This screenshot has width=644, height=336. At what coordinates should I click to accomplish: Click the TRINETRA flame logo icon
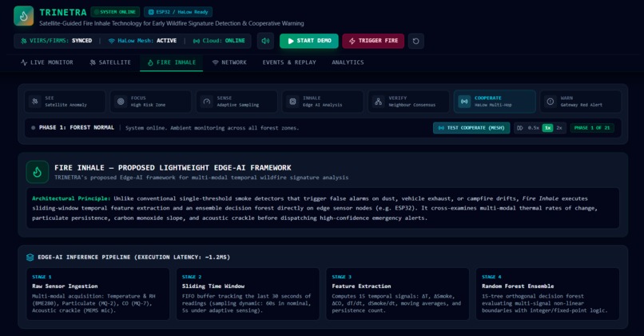click(23, 16)
